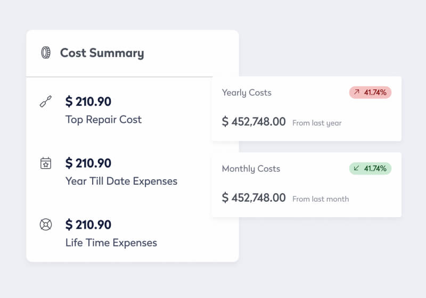426x298 pixels.
Task: Click the From last month text
Action: coord(321,199)
